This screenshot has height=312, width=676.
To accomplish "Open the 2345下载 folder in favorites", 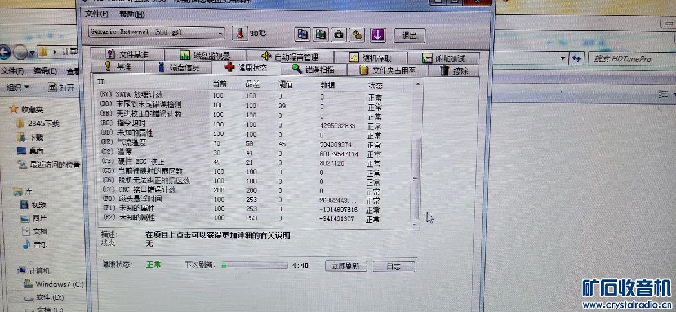I will point(38,124).
